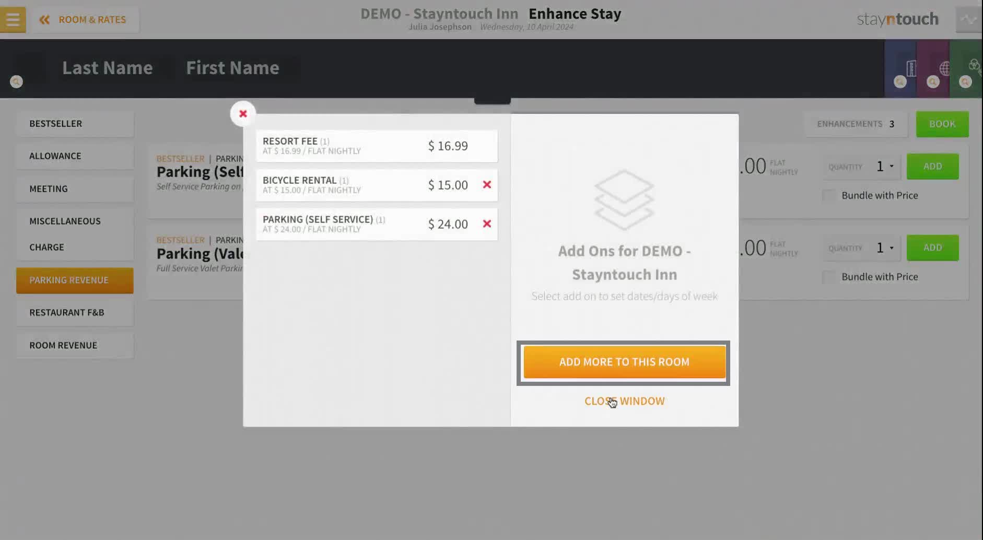Check Bundle with Price for Valet parking

[x=828, y=277]
